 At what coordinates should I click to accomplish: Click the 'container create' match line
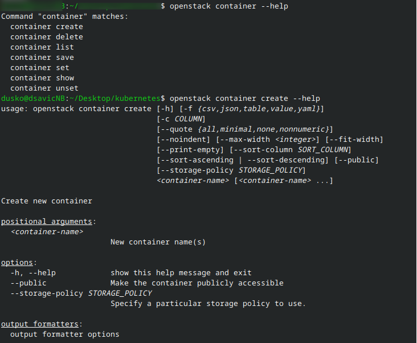coord(46,27)
